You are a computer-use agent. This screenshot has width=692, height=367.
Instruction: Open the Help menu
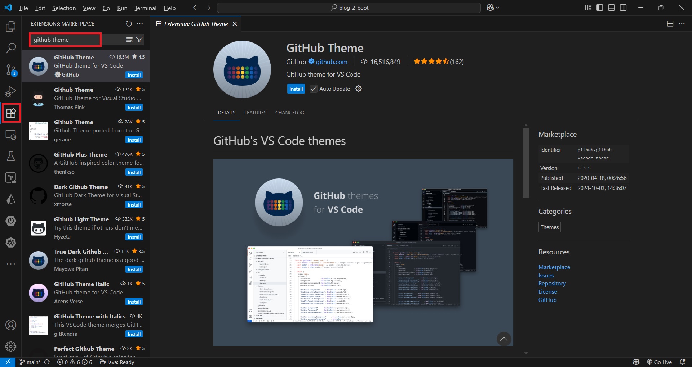click(x=169, y=8)
